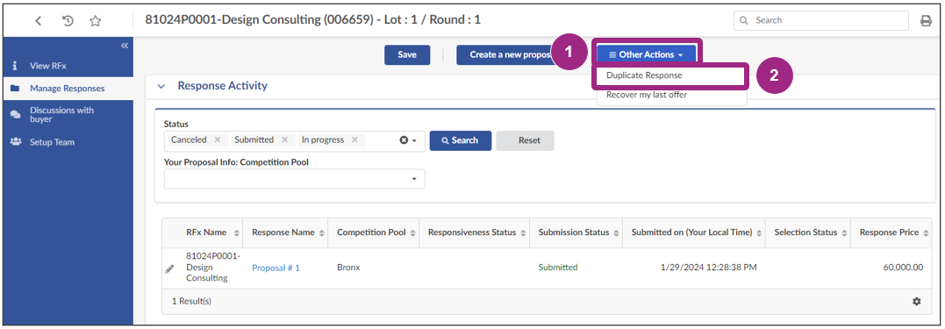The width and height of the screenshot is (945, 329).
Task: Click the Save button
Action: pyautogui.click(x=407, y=54)
